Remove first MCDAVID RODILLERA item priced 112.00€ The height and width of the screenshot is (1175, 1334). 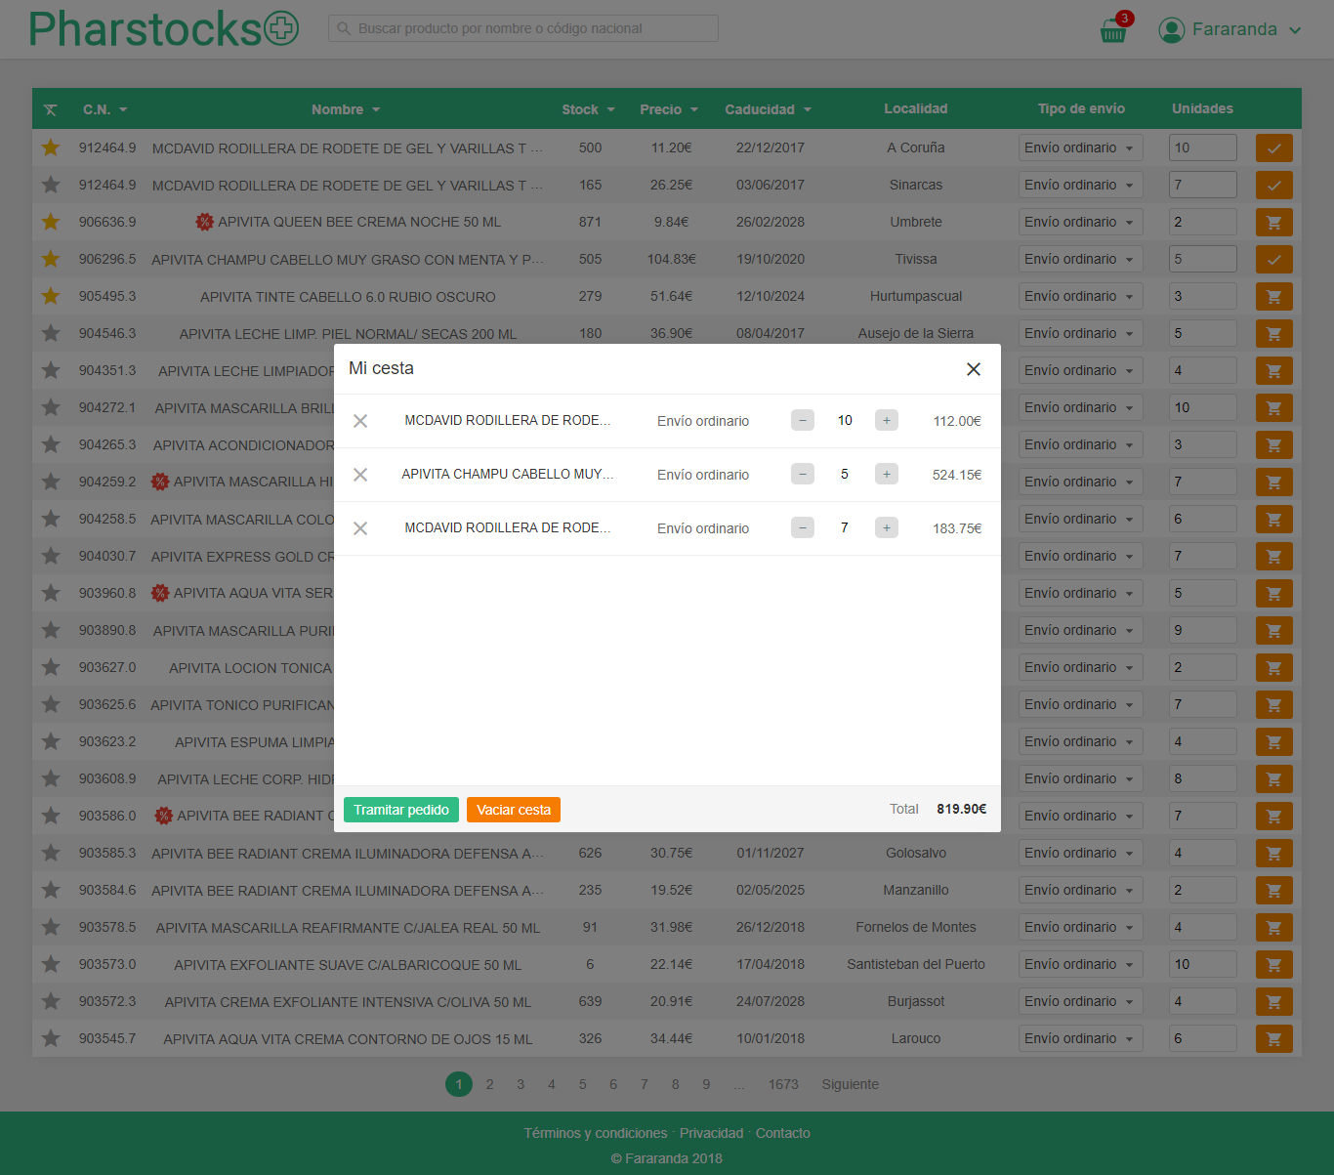point(360,421)
